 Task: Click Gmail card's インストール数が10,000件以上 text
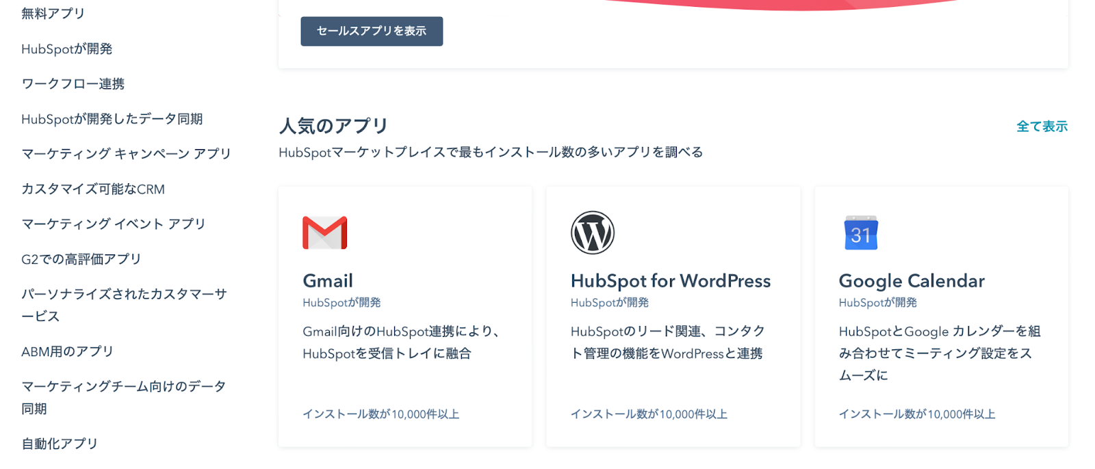[x=381, y=414]
